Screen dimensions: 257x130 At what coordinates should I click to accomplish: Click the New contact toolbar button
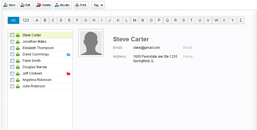10,5
